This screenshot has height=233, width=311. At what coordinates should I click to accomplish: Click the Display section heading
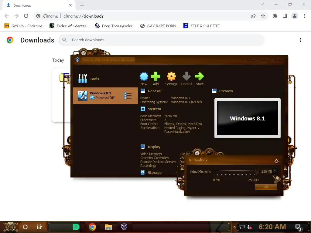[154, 147]
